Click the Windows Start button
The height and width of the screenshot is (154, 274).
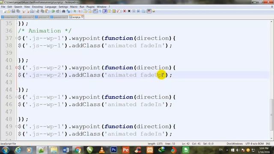click(x=6, y=150)
